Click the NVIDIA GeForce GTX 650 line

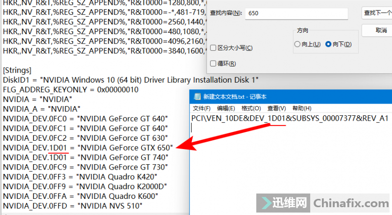88,148
